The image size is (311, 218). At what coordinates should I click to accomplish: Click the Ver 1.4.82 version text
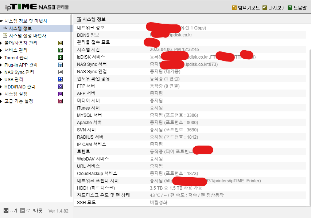point(58,211)
